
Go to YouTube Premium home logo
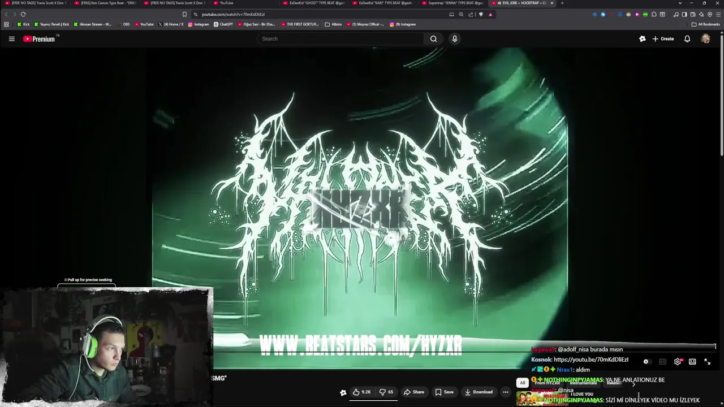39,39
